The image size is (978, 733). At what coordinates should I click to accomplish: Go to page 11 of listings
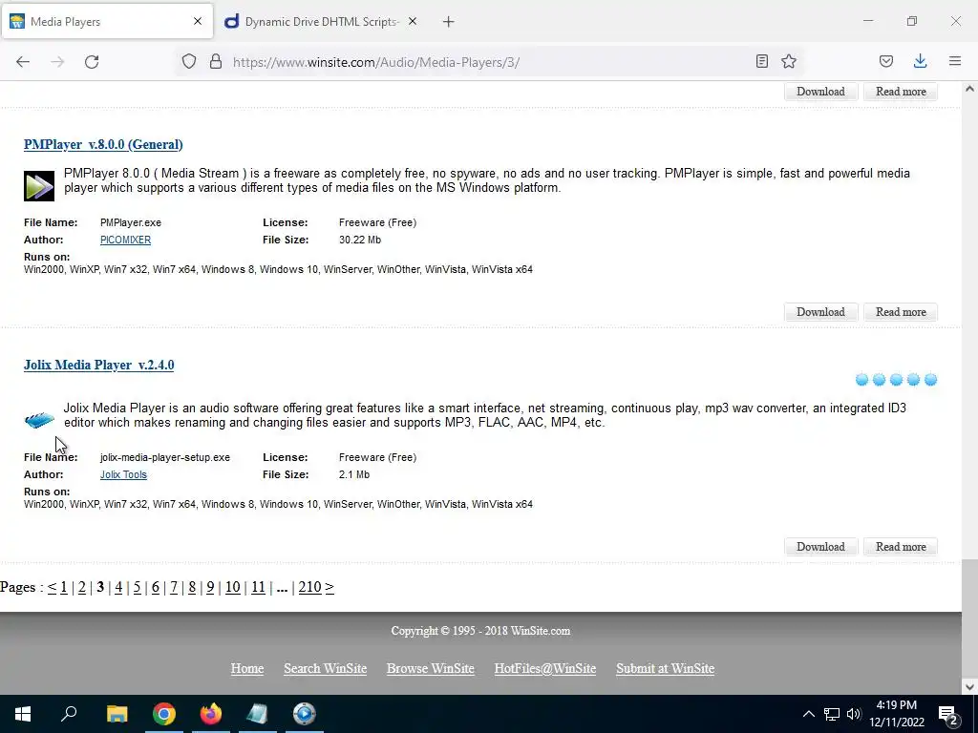tap(258, 588)
